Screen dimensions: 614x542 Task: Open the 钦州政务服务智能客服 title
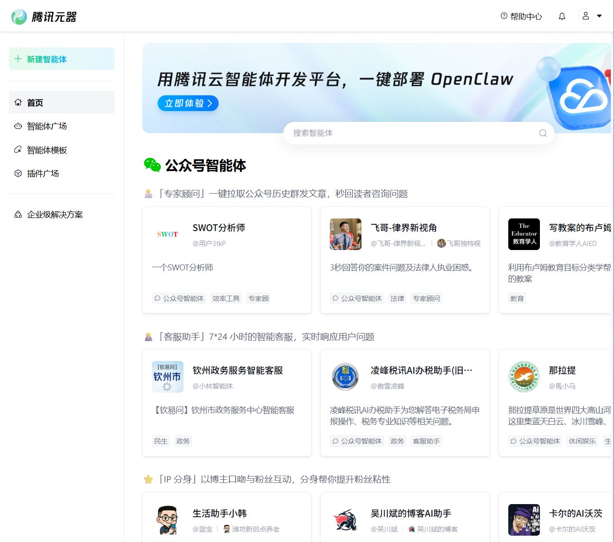coord(238,371)
